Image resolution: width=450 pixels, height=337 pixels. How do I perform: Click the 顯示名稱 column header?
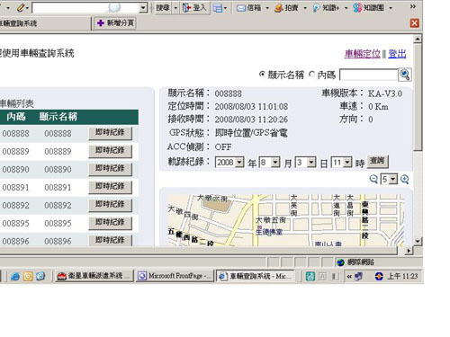point(58,117)
